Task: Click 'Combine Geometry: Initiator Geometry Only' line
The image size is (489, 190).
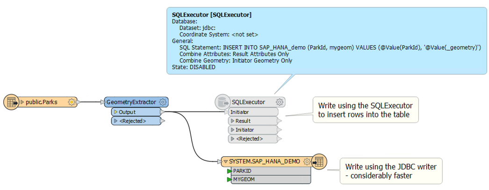Action: pyautogui.click(x=236, y=60)
